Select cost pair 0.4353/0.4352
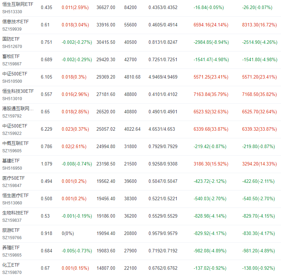The image size is (281, 276). (163, 8)
